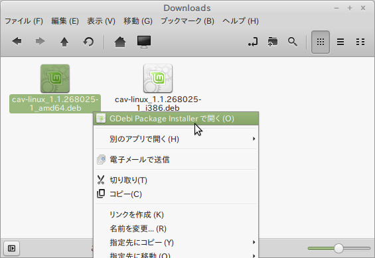Create a new folder from the toolbar
This screenshot has height=258, width=375.
click(x=272, y=42)
